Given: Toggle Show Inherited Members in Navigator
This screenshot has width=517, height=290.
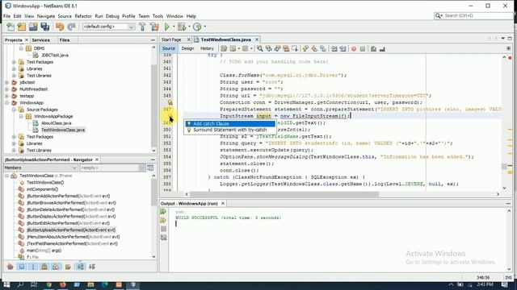Looking at the screenshot, I should (11, 267).
